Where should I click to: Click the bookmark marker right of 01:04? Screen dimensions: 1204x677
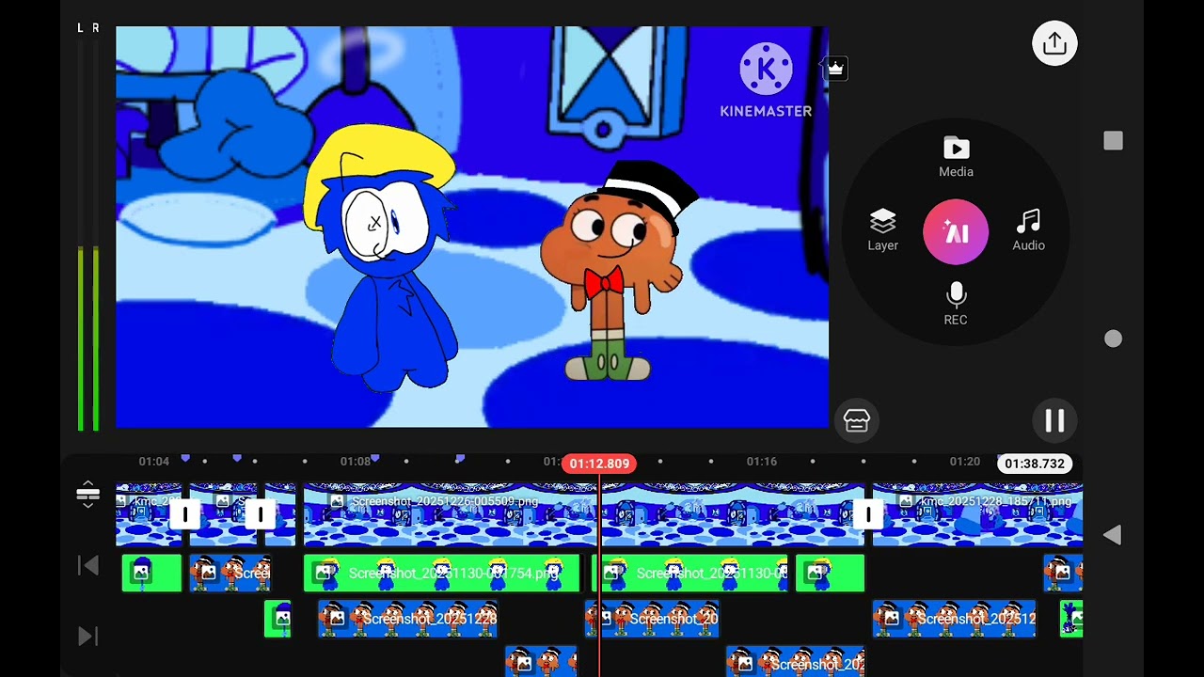coord(185,458)
